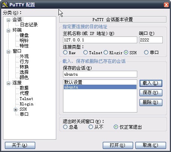Open the Telnet category in tree
The height and width of the screenshot is (152, 171).
tap(26, 99)
